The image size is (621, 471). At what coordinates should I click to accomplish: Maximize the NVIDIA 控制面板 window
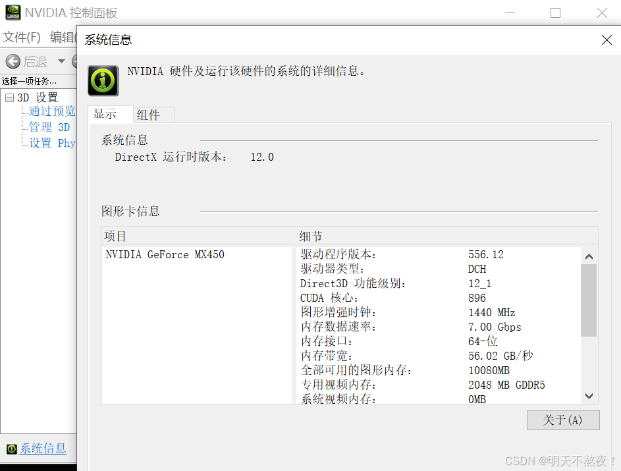click(x=555, y=13)
